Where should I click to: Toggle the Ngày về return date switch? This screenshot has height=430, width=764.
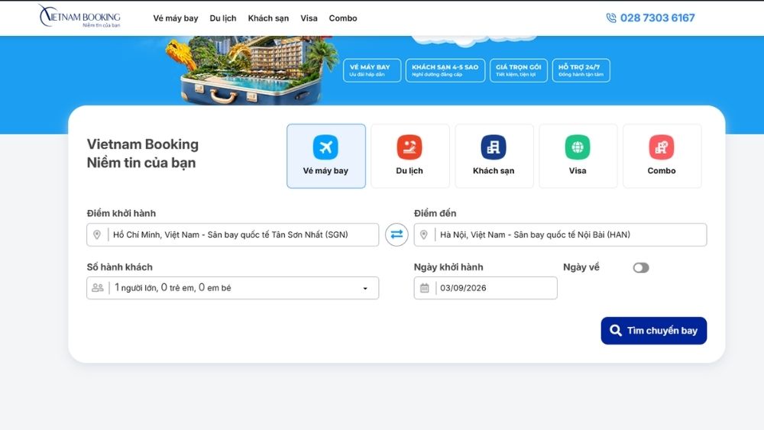click(641, 267)
